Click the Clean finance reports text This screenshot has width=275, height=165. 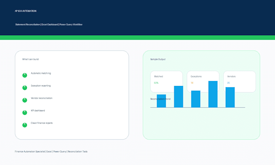point(42,123)
